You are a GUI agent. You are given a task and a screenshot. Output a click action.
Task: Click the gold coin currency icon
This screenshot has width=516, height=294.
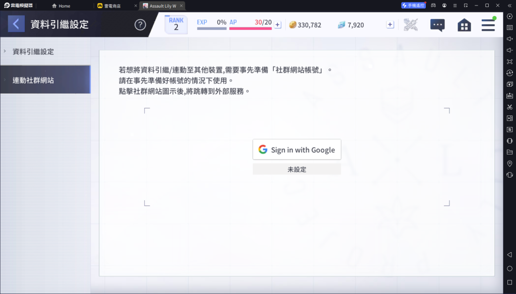click(x=293, y=25)
